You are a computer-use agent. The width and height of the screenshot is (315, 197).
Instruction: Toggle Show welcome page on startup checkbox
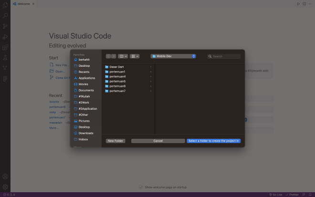[141, 187]
